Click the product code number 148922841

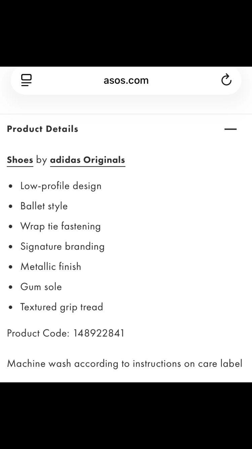[x=99, y=333]
